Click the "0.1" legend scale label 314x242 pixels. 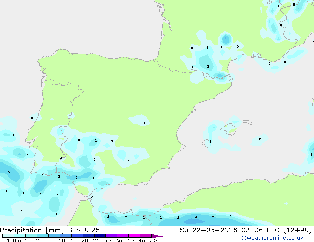point(5,240)
